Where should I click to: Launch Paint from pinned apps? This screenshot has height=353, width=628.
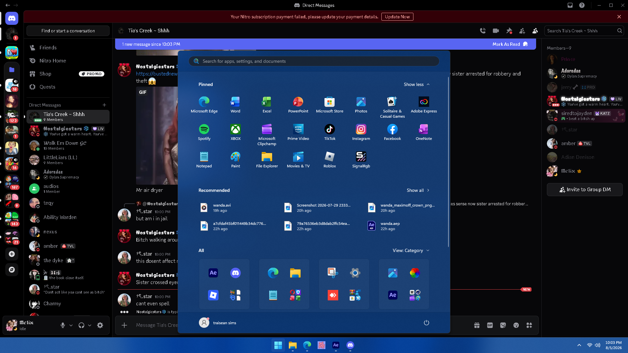(235, 160)
